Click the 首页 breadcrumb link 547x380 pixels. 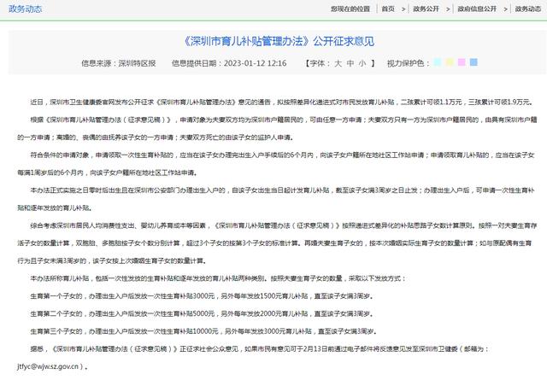(388, 9)
